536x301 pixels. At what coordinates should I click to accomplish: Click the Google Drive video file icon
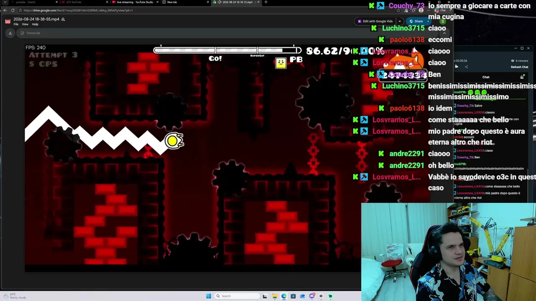(8, 21)
